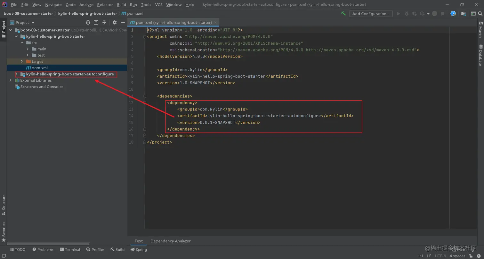Expand the External Libraries node
Image resolution: width=484 pixels, height=259 pixels.
tap(11, 80)
